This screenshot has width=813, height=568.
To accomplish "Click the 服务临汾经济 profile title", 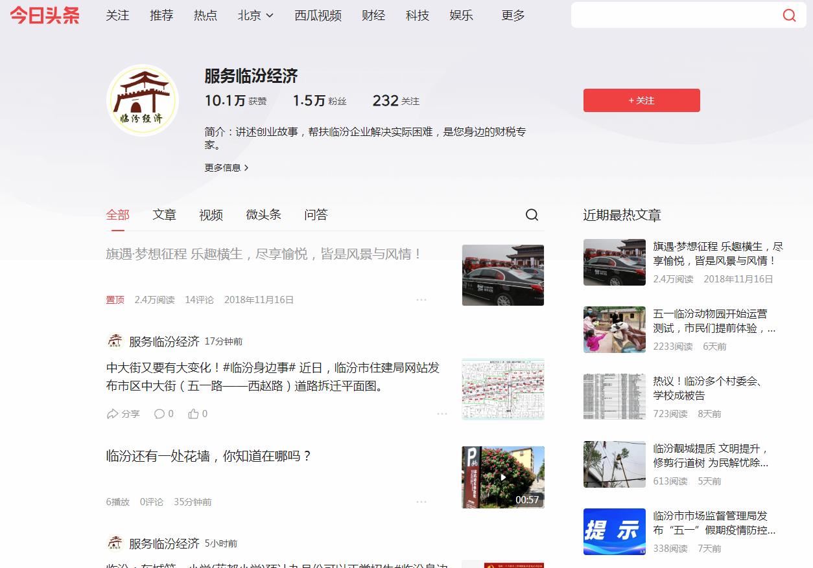I will click(x=252, y=76).
